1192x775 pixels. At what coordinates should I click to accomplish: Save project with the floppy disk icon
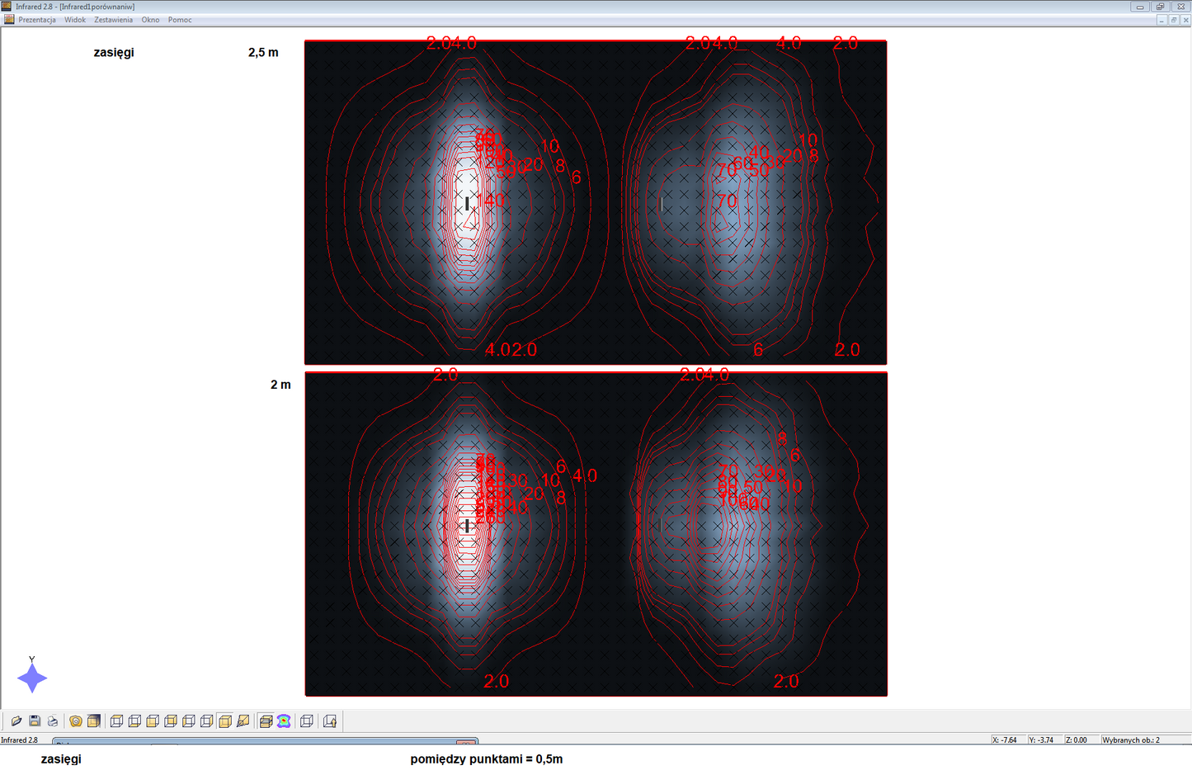click(35, 721)
